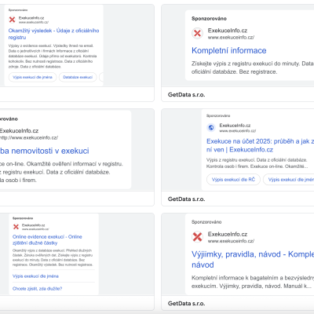Screen dimensions: 314x314
Task: Click blue globe favicon in Exekuce na účet ad
Action: [211, 128]
